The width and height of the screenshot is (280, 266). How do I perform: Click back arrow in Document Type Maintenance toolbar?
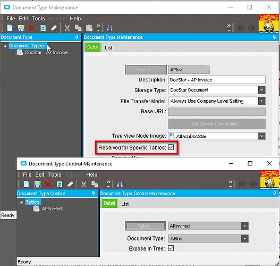pos(241,28)
